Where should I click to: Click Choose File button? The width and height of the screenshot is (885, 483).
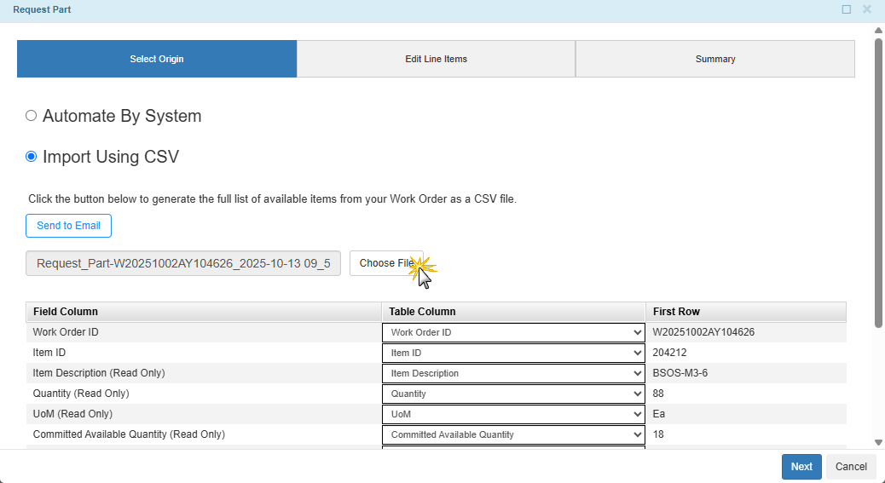(x=386, y=263)
